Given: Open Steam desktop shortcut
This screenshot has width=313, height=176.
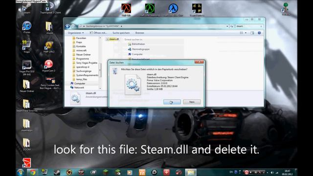Looking at the screenshot, I should pyautogui.click(x=27, y=8).
